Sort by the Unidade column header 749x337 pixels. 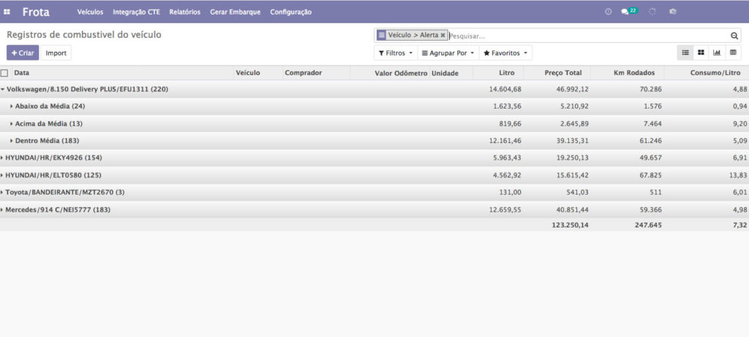click(445, 73)
